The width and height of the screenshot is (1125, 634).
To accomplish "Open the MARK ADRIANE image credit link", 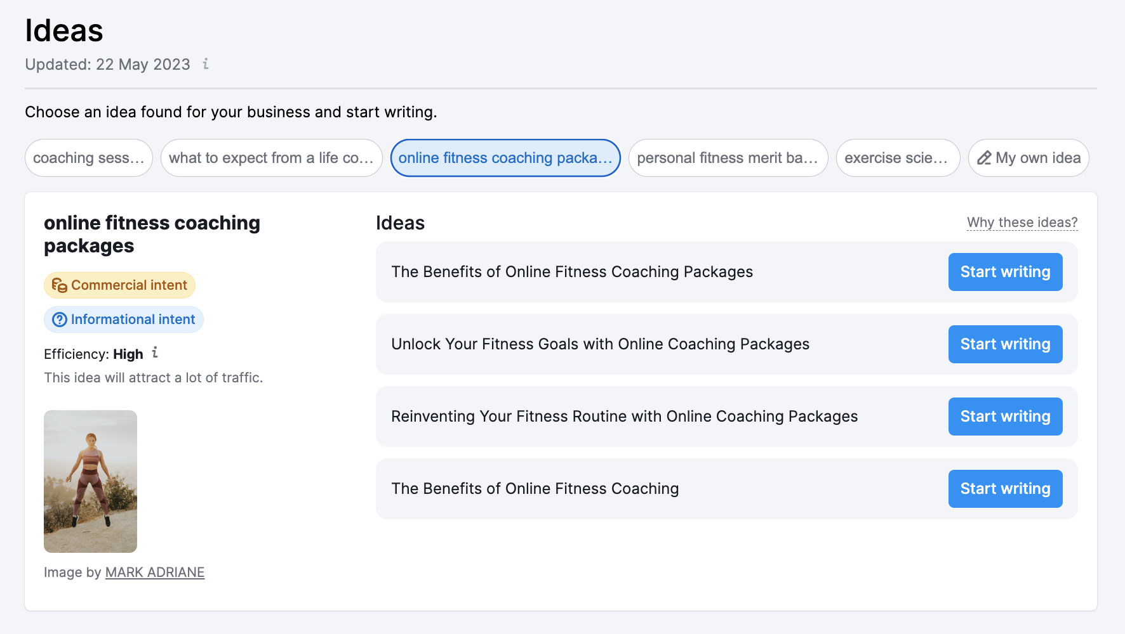I will coord(155,573).
